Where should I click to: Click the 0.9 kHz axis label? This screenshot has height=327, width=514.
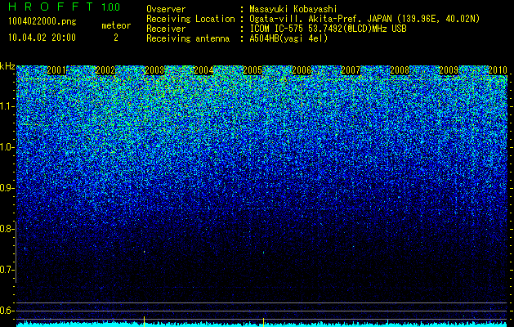[x=6, y=188]
